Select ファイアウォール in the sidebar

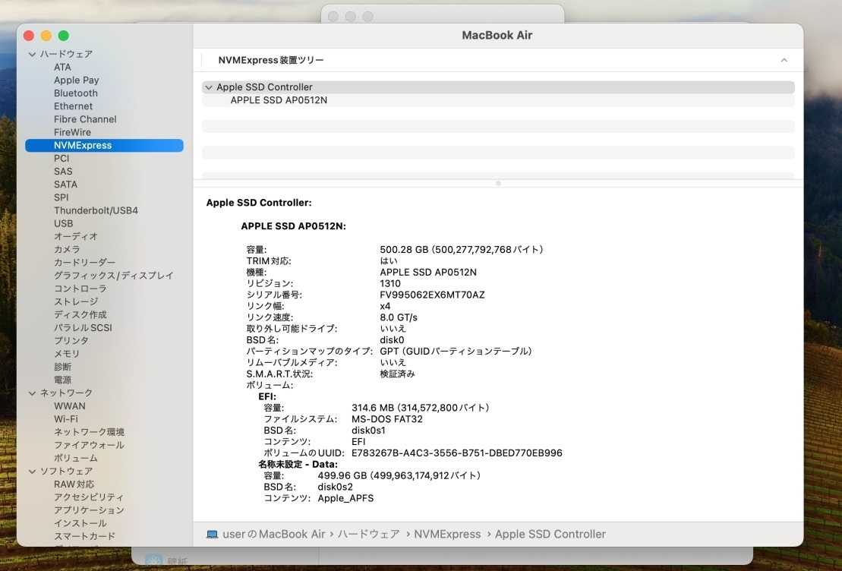click(x=89, y=445)
